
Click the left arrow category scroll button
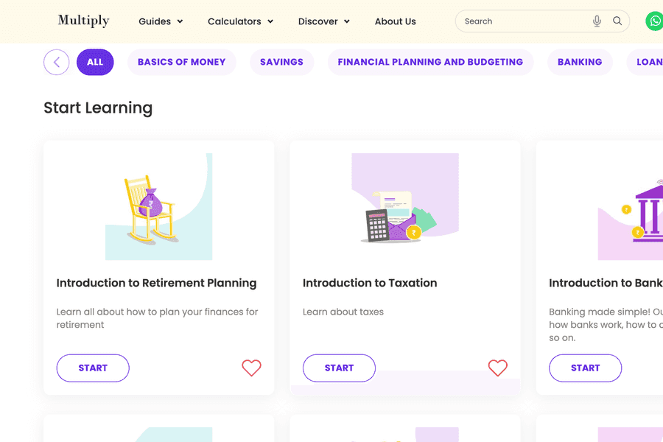coord(57,63)
